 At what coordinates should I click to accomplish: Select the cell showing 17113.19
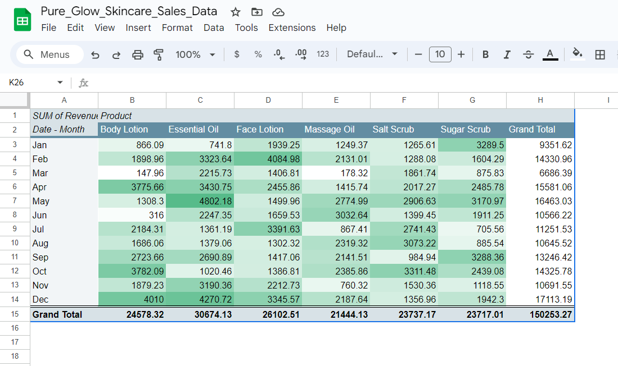(x=540, y=300)
